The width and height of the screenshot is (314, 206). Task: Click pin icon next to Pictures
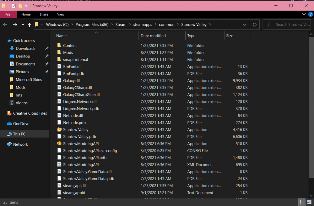(47, 72)
